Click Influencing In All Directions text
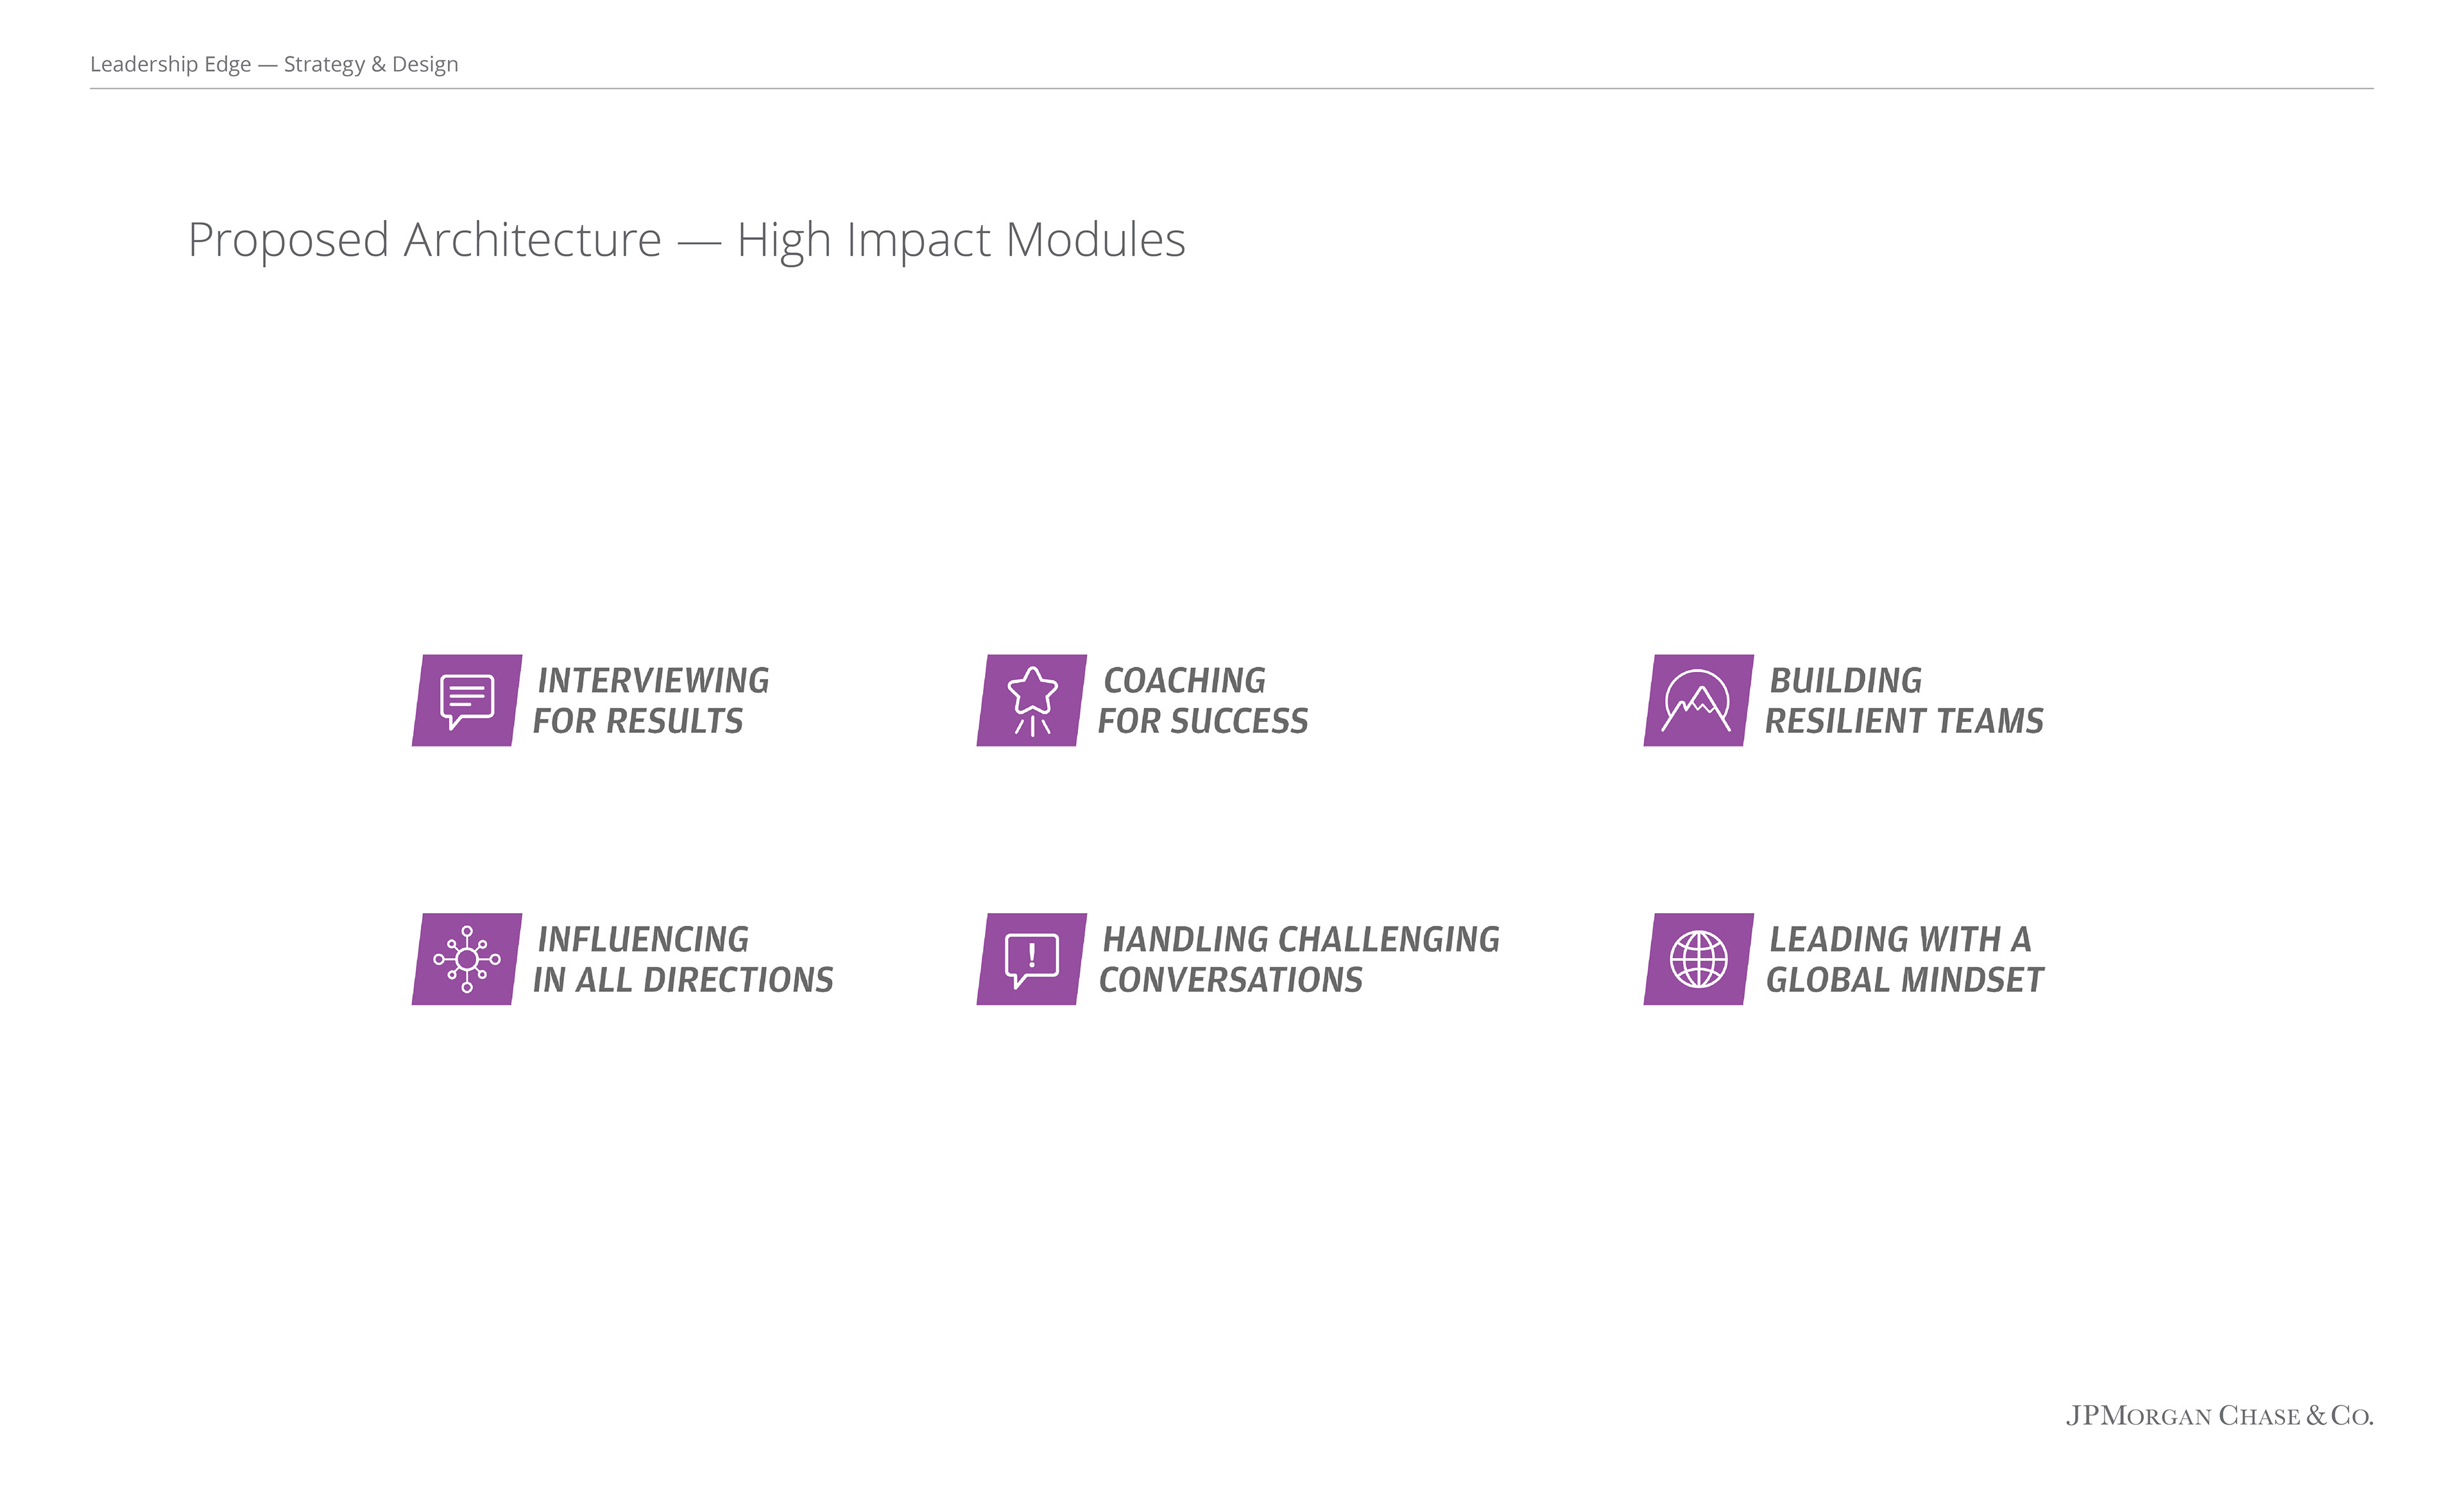 pos(683,959)
